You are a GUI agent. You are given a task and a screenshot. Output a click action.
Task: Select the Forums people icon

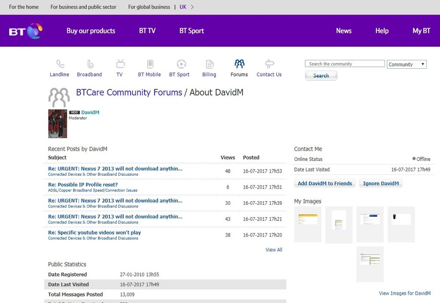[x=239, y=64]
